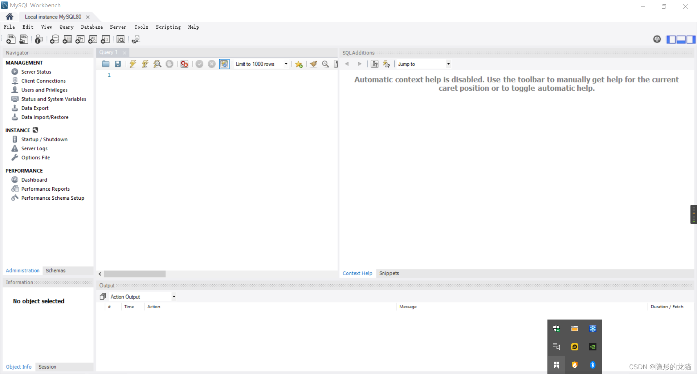
Task: Select the Query 1 tab
Action: [x=108, y=52]
